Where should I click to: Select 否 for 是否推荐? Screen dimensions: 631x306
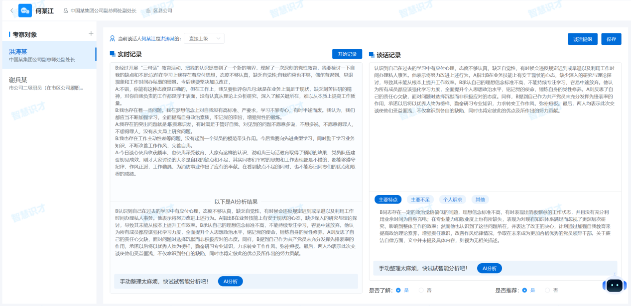point(547,290)
